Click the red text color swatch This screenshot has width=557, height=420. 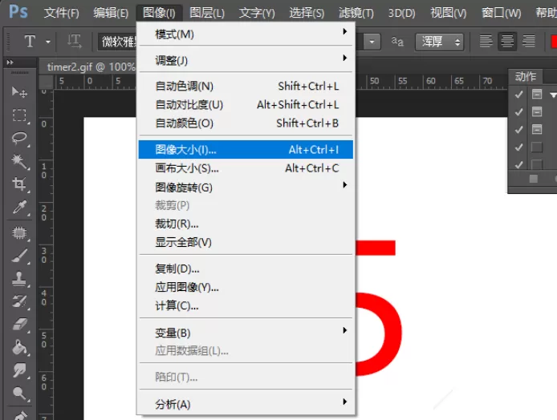click(554, 42)
